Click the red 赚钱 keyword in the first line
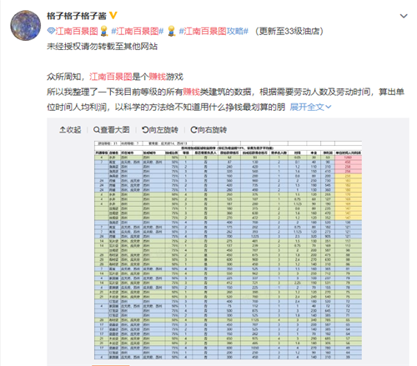This screenshot has width=417, height=366. 157,77
